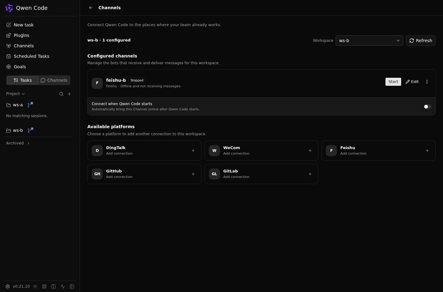This screenshot has width=443, height=292.
Task: Expand the Archived section
Action: (x=18, y=143)
